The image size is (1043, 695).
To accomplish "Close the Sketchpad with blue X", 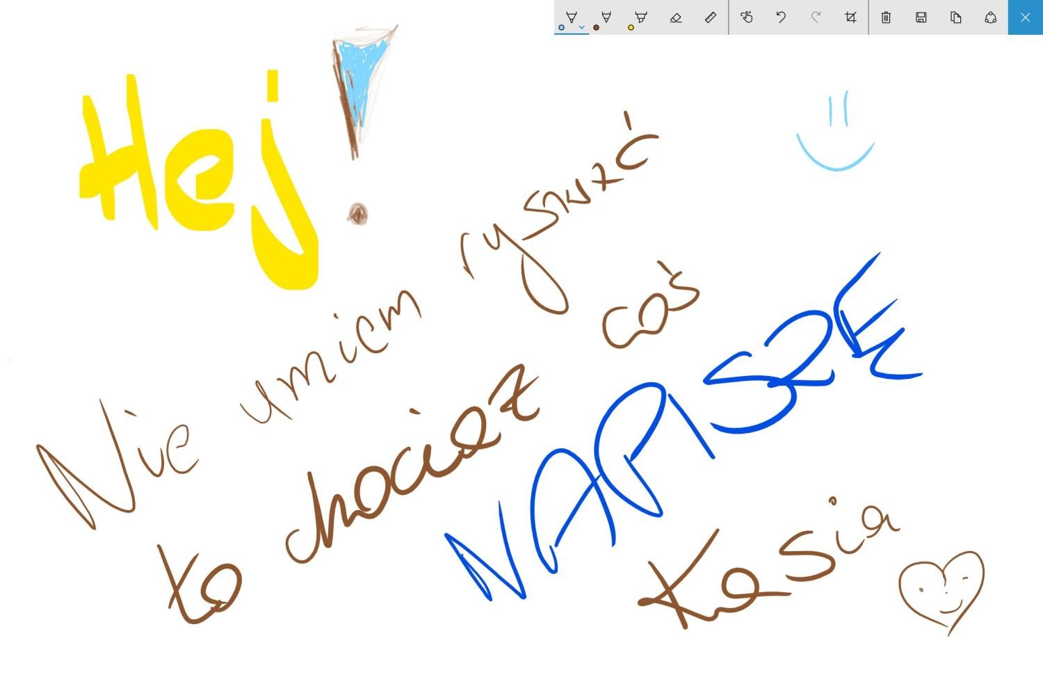I will click(x=1026, y=17).
